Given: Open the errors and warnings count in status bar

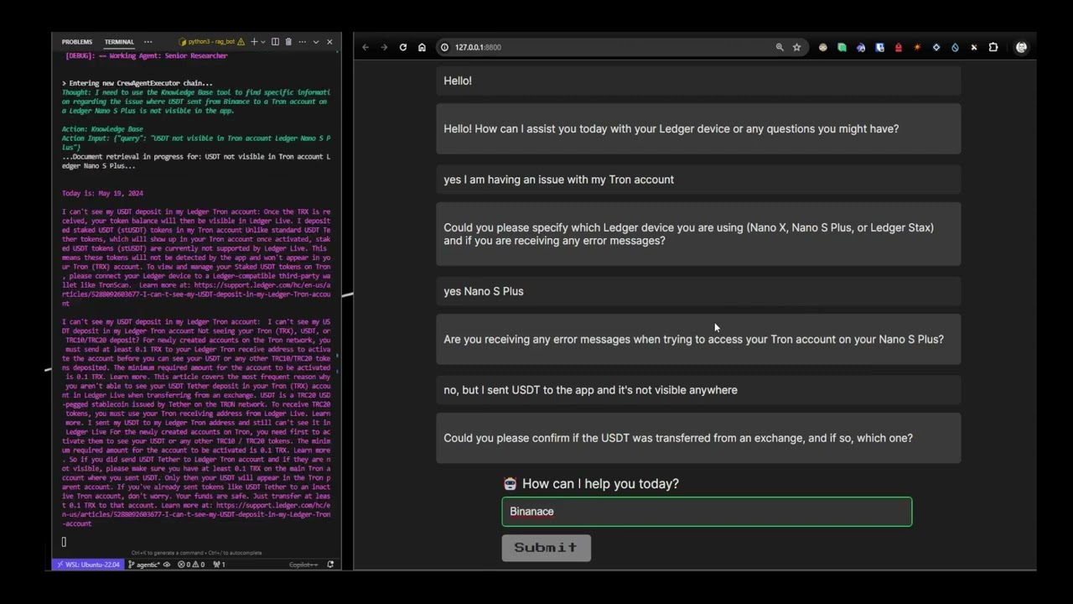Looking at the screenshot, I should click(x=191, y=565).
